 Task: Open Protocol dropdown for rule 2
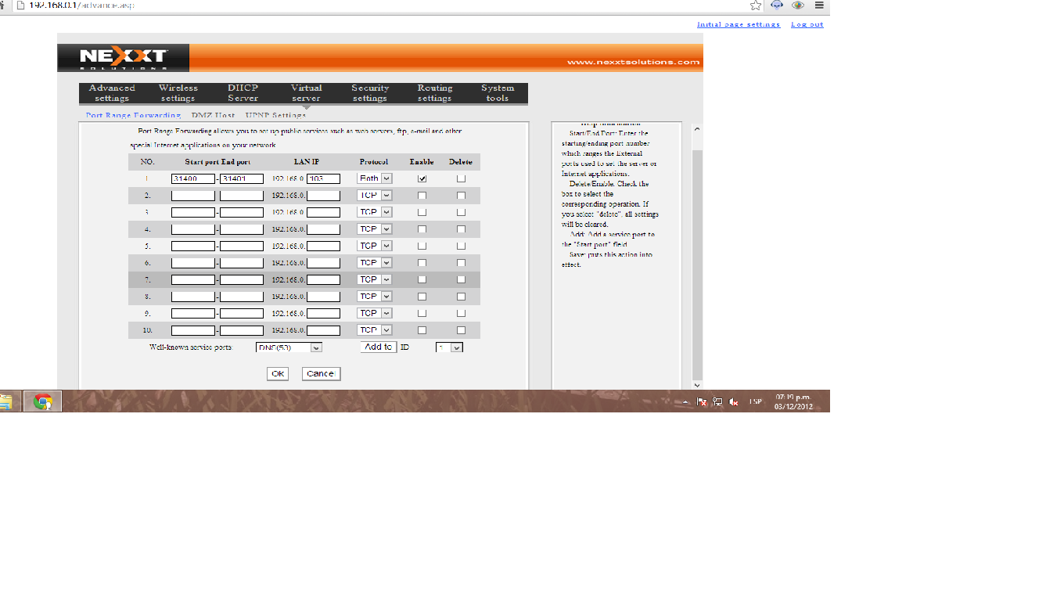(375, 196)
